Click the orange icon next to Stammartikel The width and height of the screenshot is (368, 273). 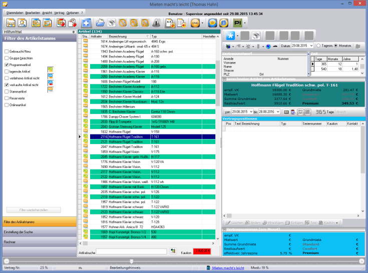click(50, 89)
